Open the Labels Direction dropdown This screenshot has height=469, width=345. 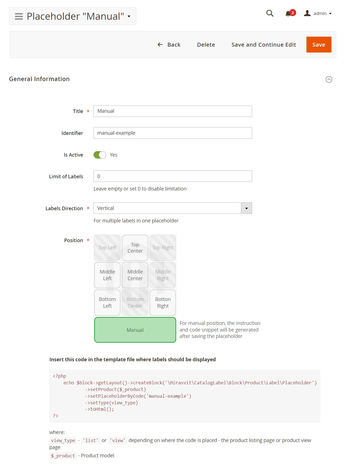click(246, 208)
